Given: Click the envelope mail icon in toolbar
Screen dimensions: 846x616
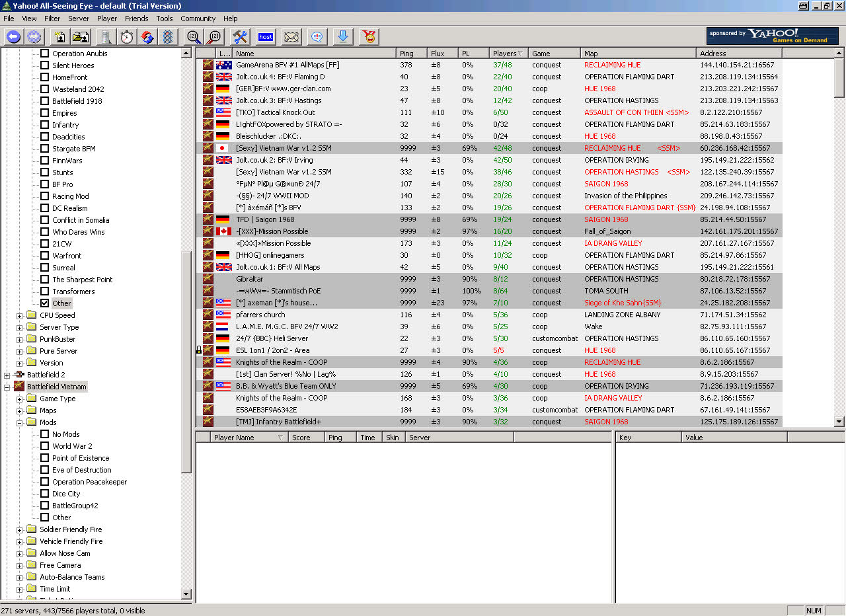Looking at the screenshot, I should tap(291, 37).
